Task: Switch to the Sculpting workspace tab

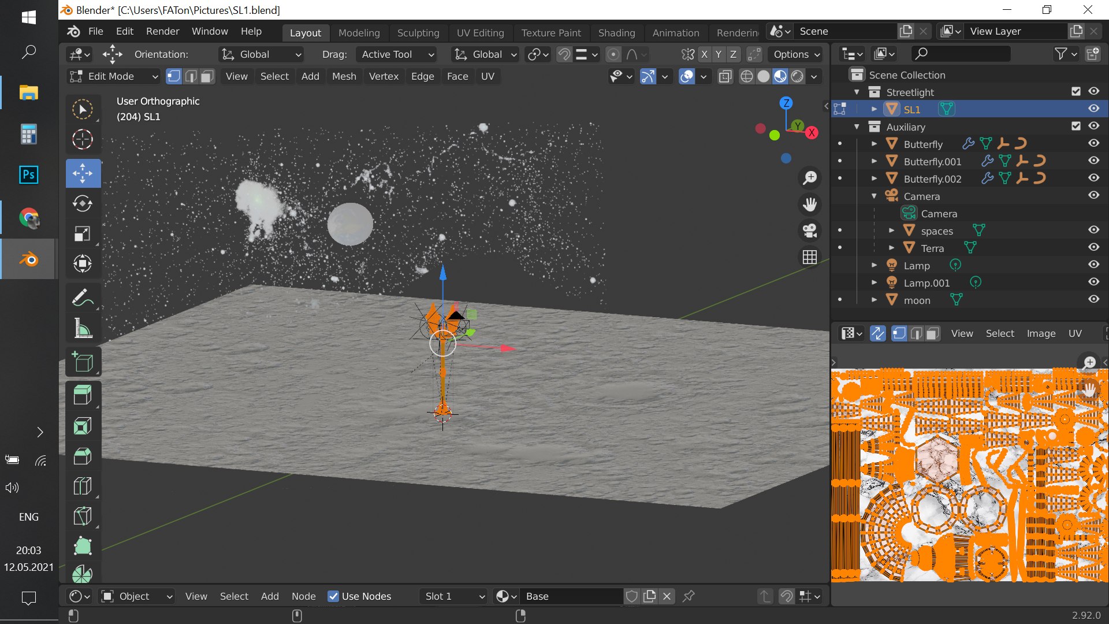Action: coord(418,33)
